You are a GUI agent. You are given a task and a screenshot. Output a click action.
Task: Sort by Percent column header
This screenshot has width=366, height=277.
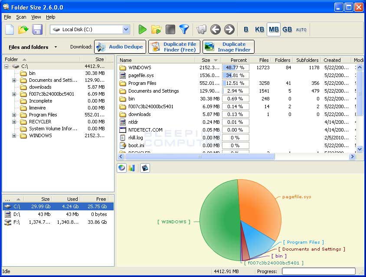click(x=235, y=60)
